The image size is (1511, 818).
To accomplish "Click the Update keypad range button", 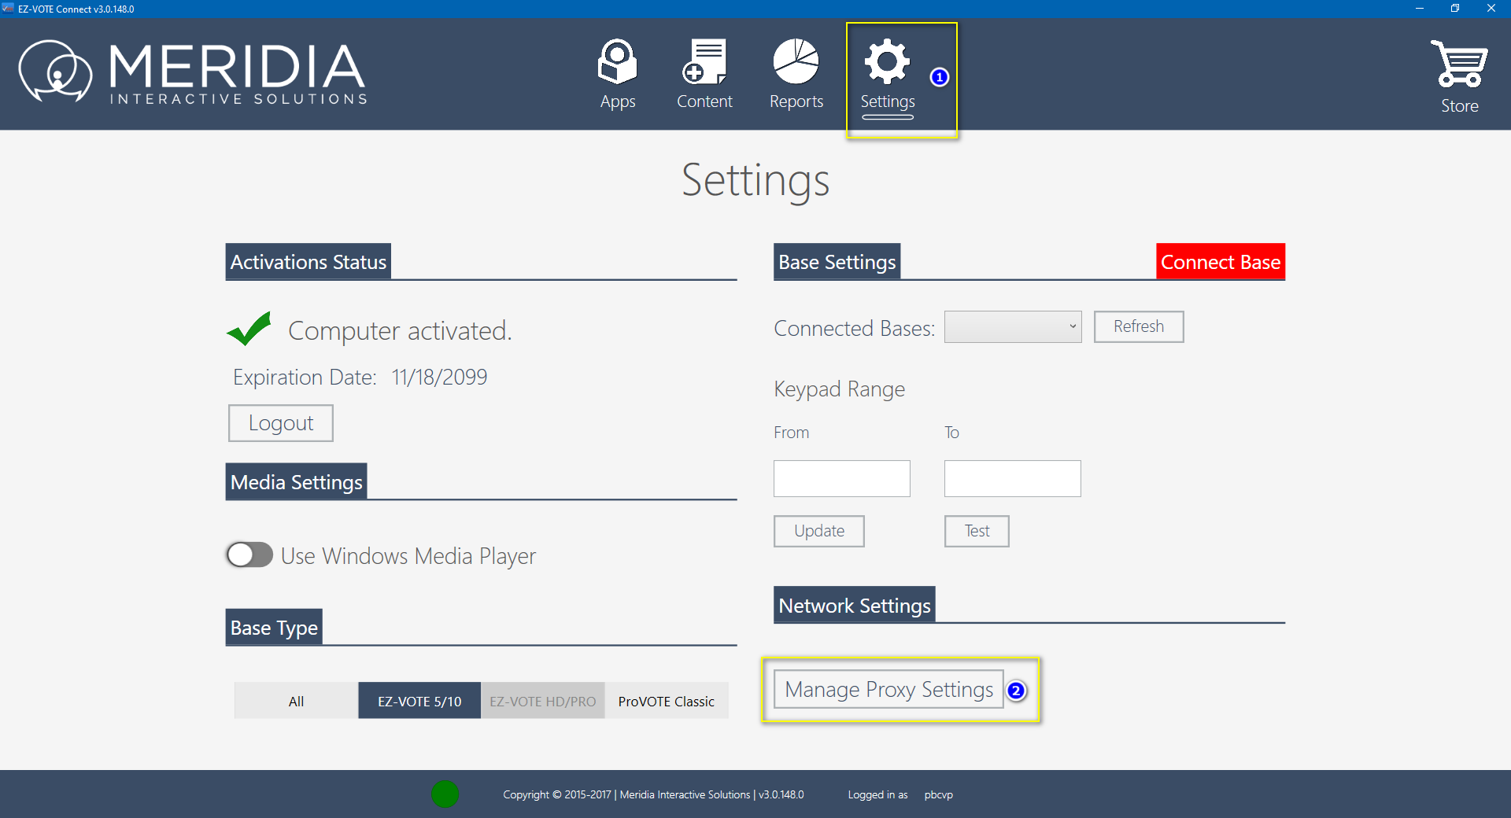I will [x=819, y=531].
